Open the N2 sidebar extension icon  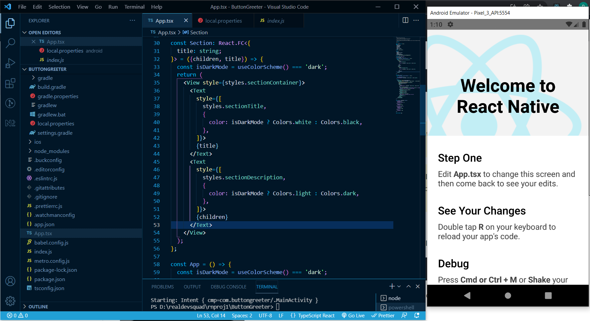(10, 123)
